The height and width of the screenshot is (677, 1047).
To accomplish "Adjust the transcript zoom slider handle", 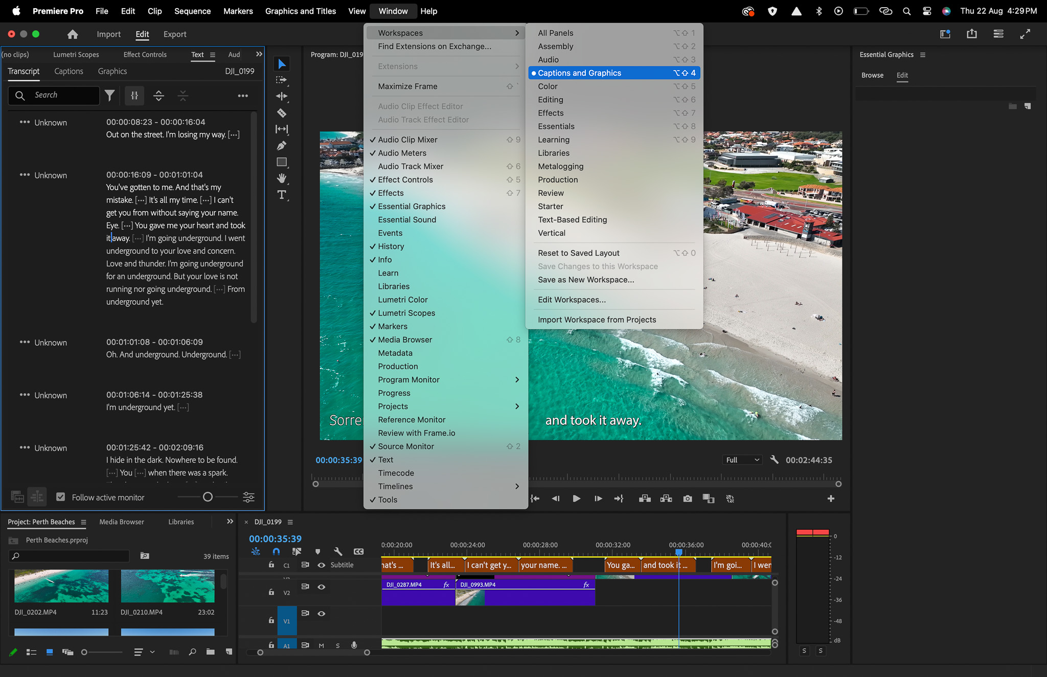I will [208, 497].
